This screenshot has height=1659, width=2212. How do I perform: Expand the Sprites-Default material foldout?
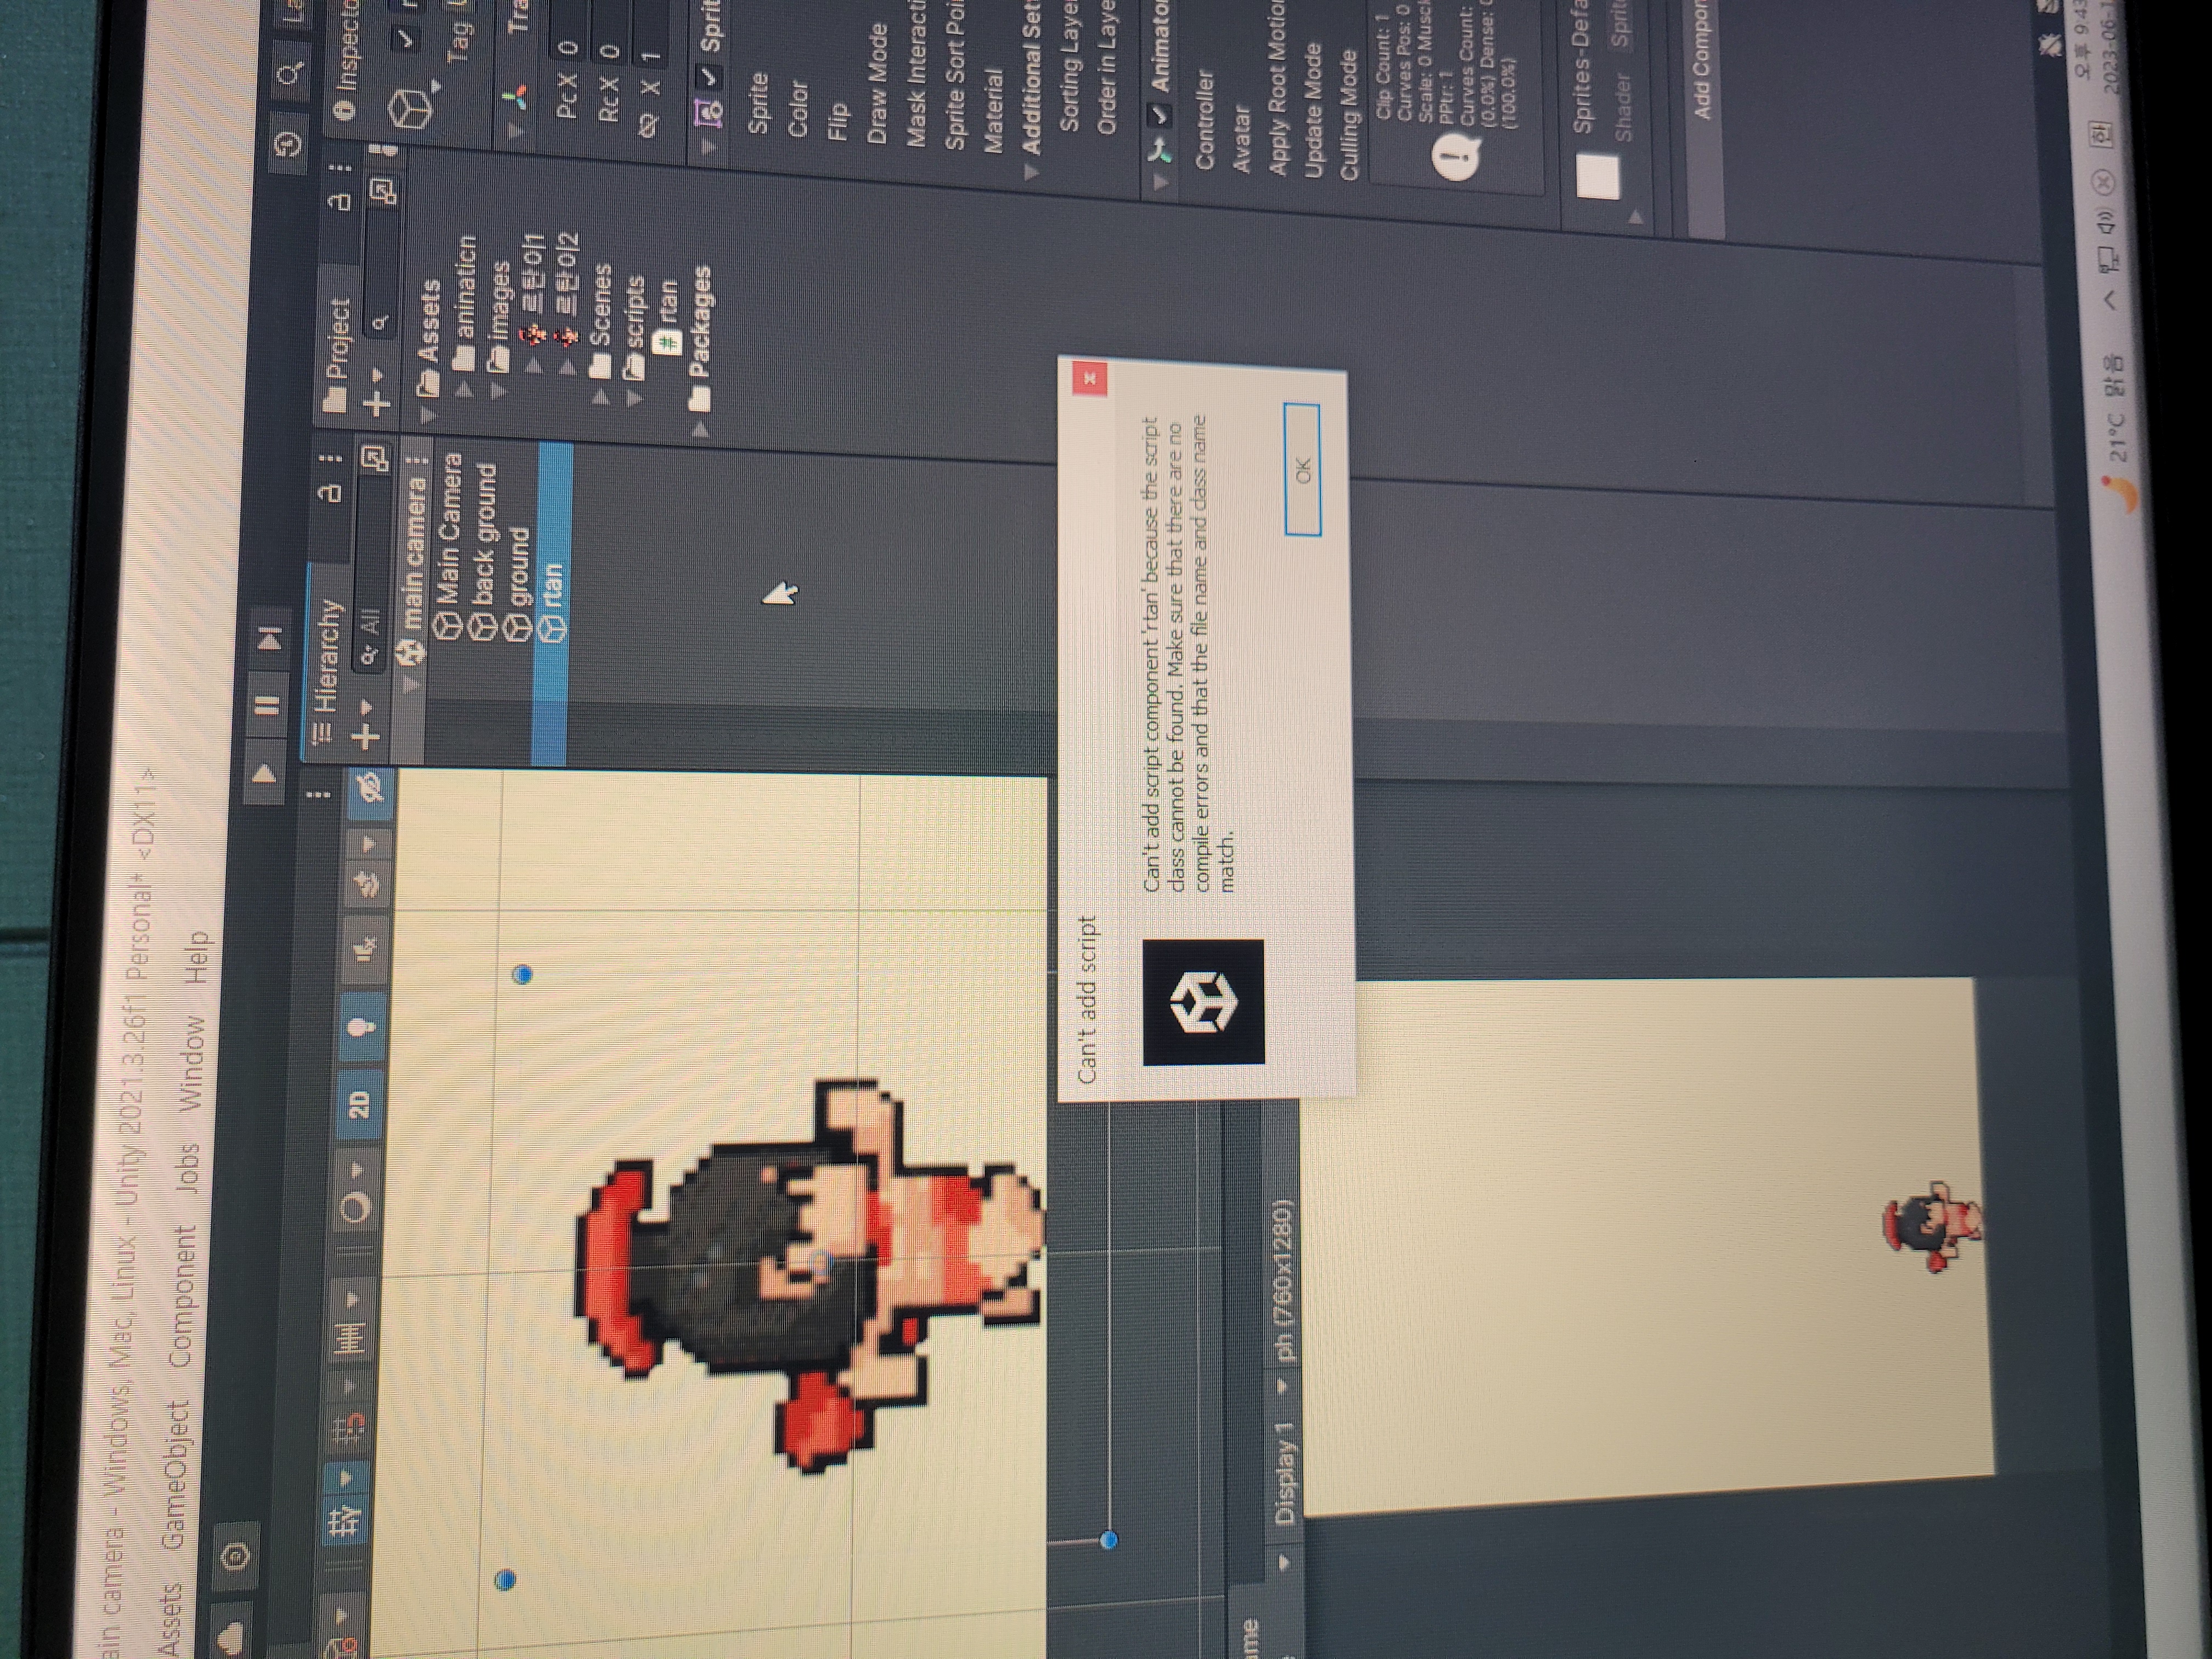pyautogui.click(x=1636, y=216)
